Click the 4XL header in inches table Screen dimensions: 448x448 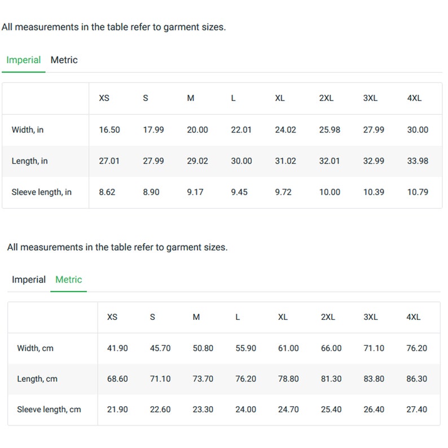[414, 98]
